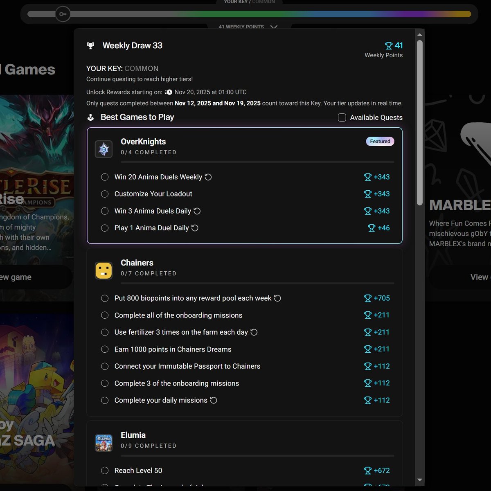Image resolution: width=491 pixels, height=491 pixels.
Task: Click the repeat icon on Win 20 Anima Duels Weekly
Action: click(208, 177)
